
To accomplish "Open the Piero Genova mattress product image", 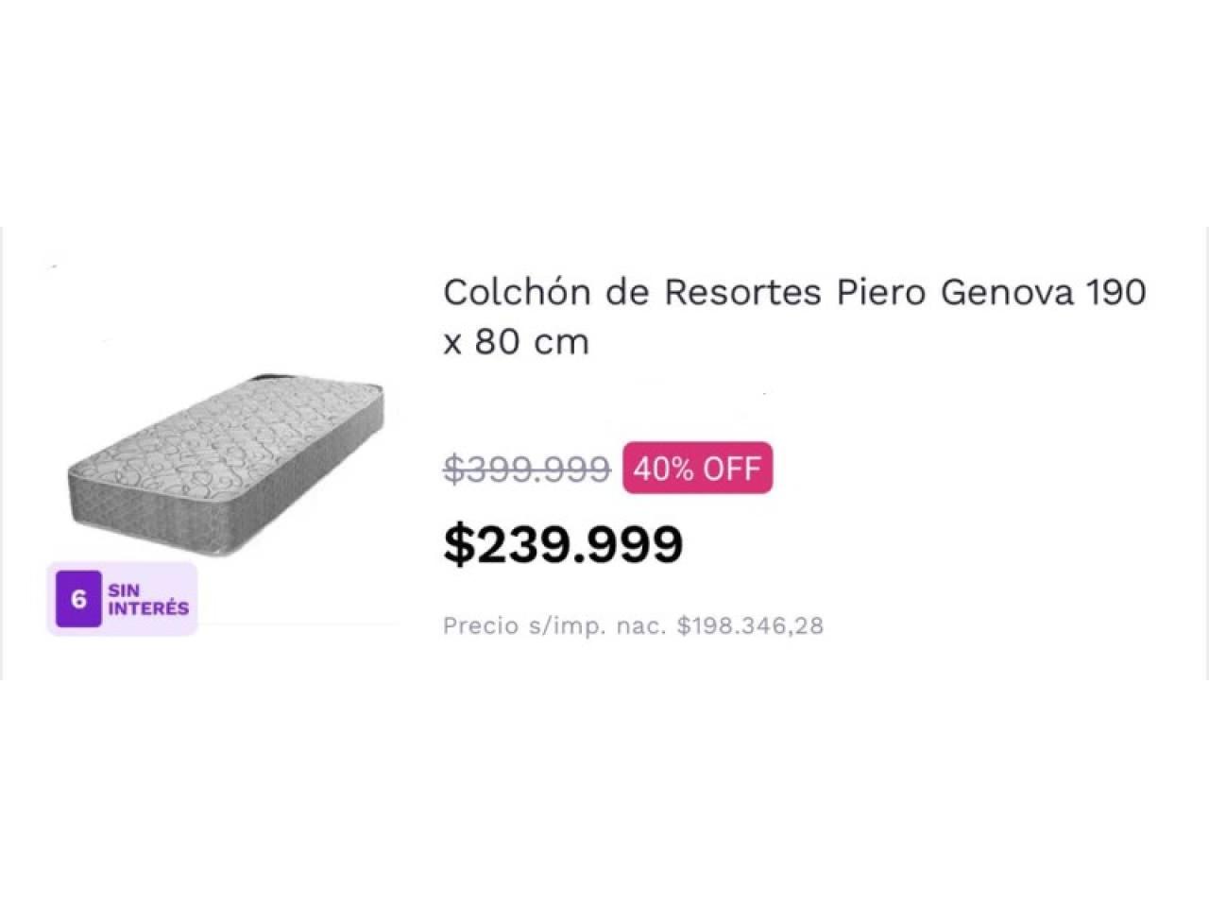I will click(x=227, y=464).
